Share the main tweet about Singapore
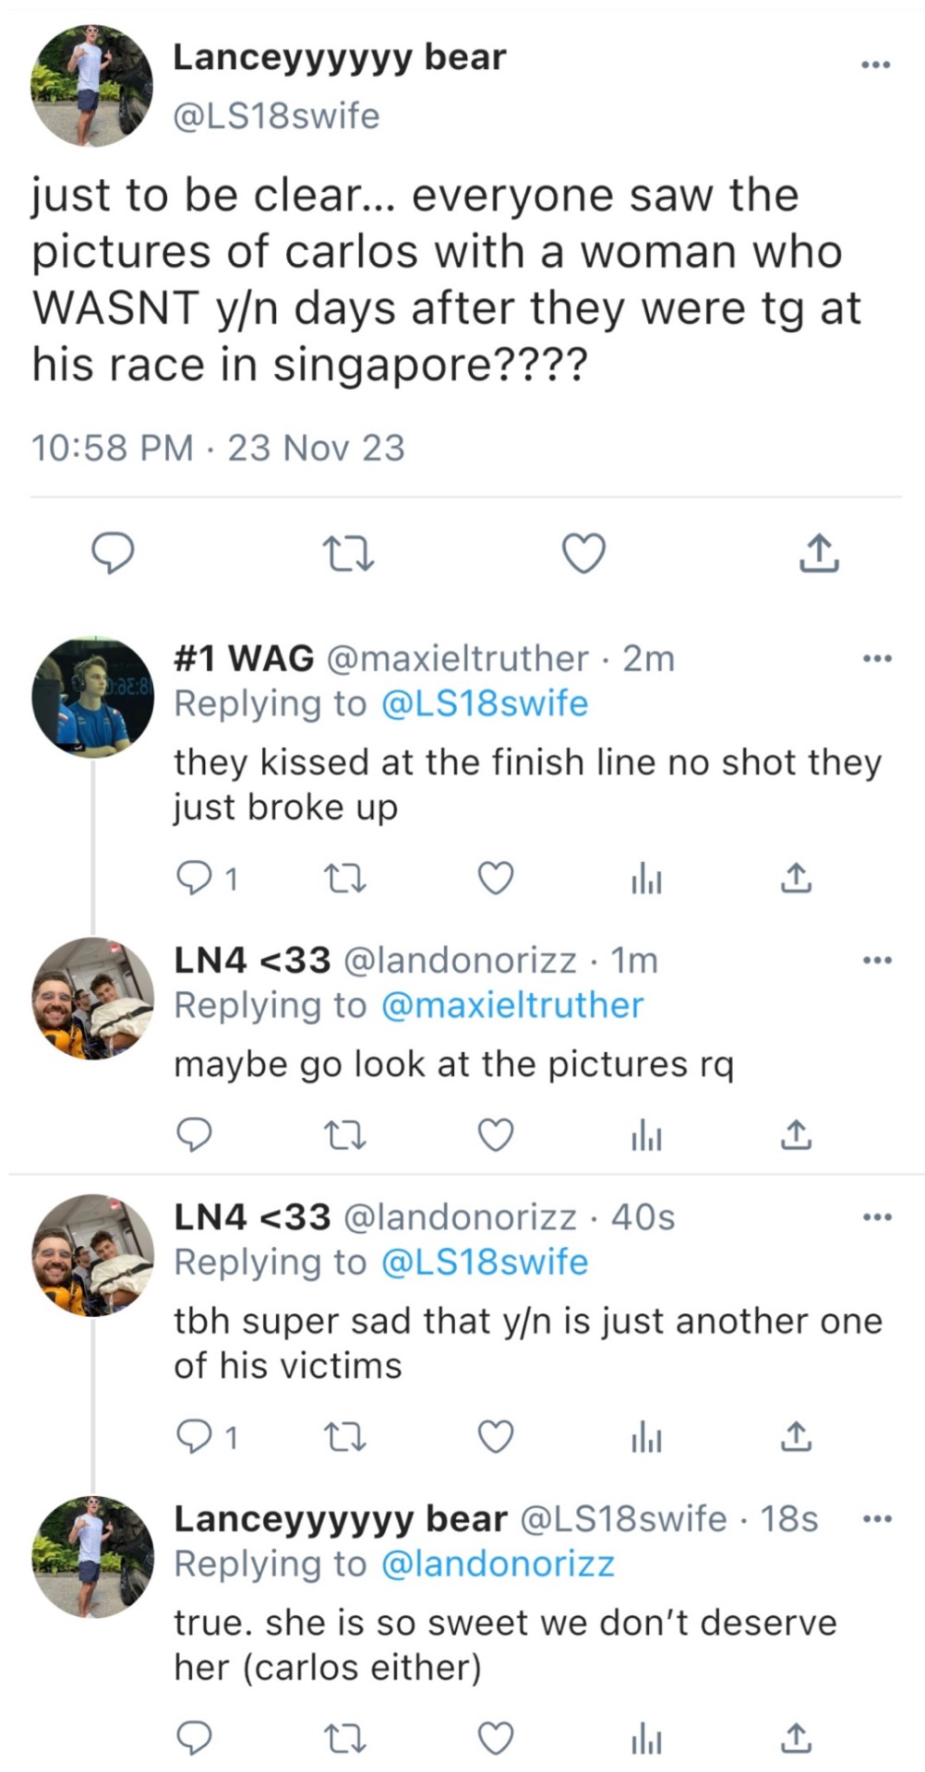The width and height of the screenshot is (925, 1772). [819, 553]
